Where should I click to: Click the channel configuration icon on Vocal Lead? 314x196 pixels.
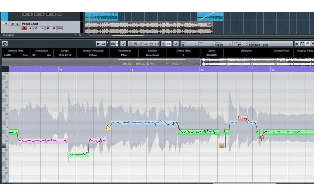pos(60,28)
